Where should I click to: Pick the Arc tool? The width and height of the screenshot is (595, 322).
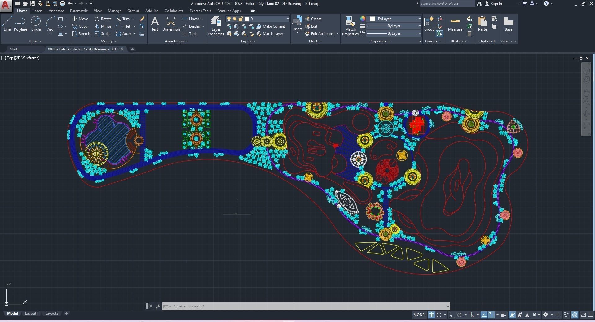[50, 24]
